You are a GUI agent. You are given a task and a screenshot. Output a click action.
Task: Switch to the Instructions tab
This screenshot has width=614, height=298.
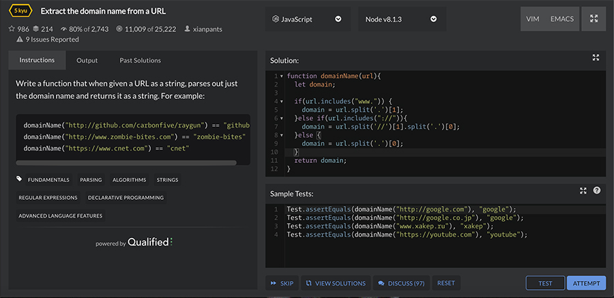pos(38,60)
